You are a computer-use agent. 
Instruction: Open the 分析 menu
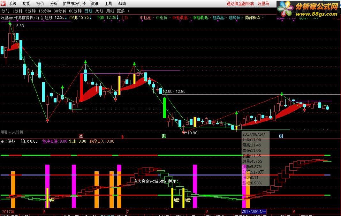(54, 4)
